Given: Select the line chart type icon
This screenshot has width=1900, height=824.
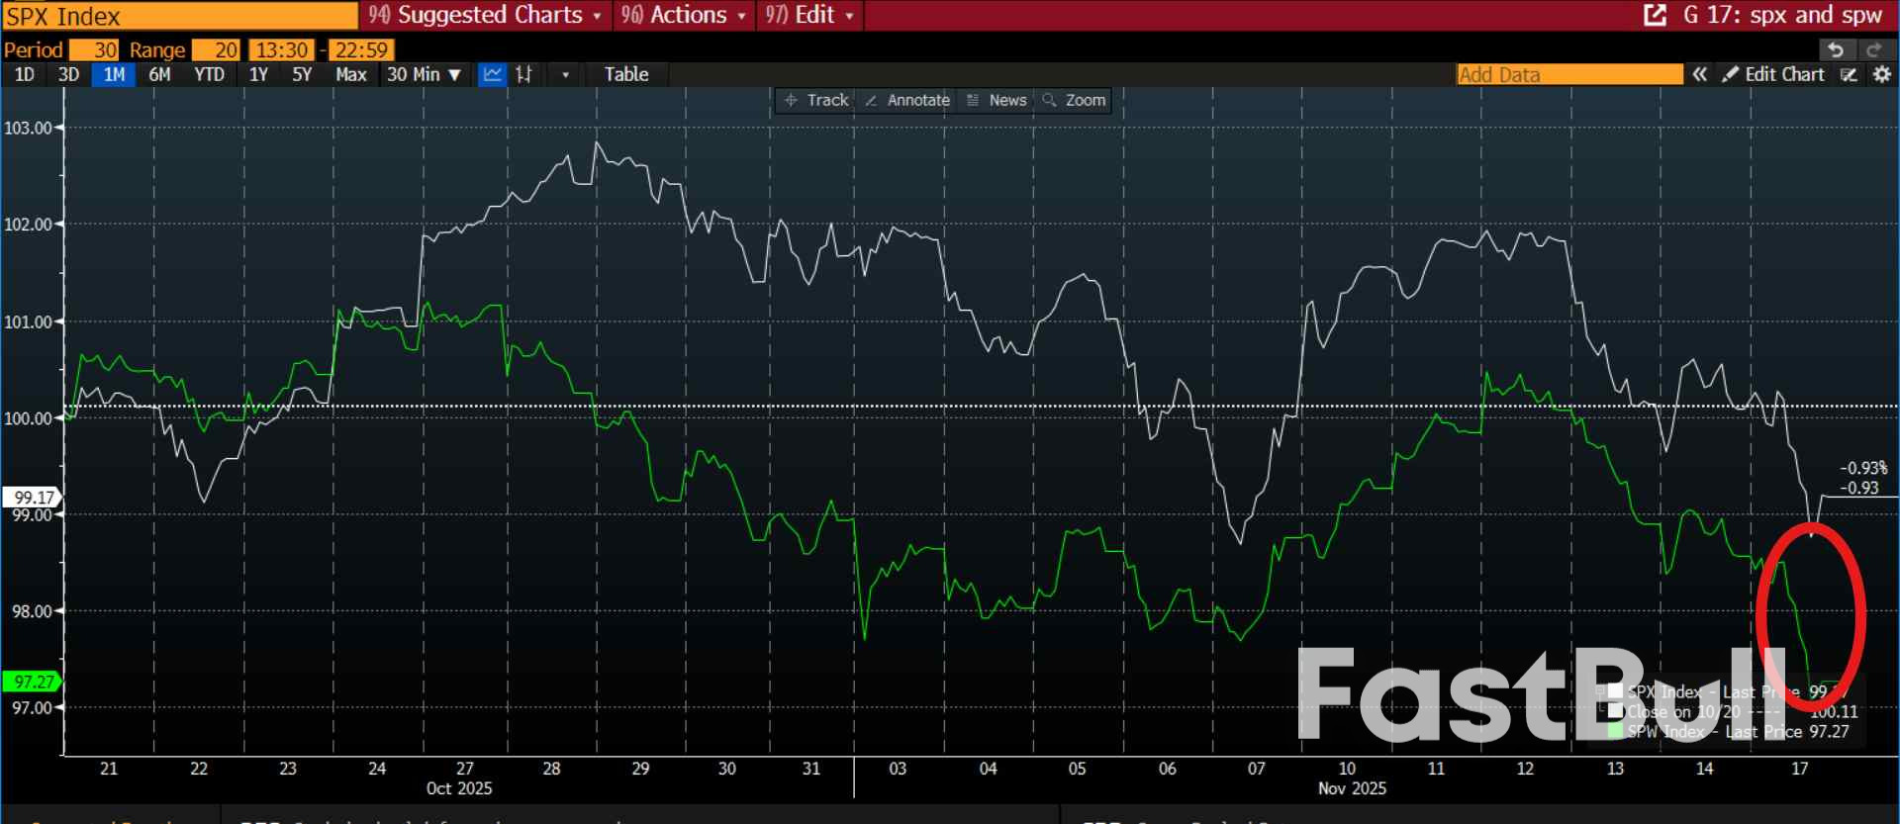Looking at the screenshot, I should pyautogui.click(x=492, y=74).
